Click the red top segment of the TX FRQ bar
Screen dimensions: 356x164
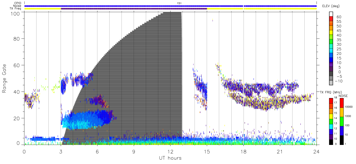[x=331, y=101]
